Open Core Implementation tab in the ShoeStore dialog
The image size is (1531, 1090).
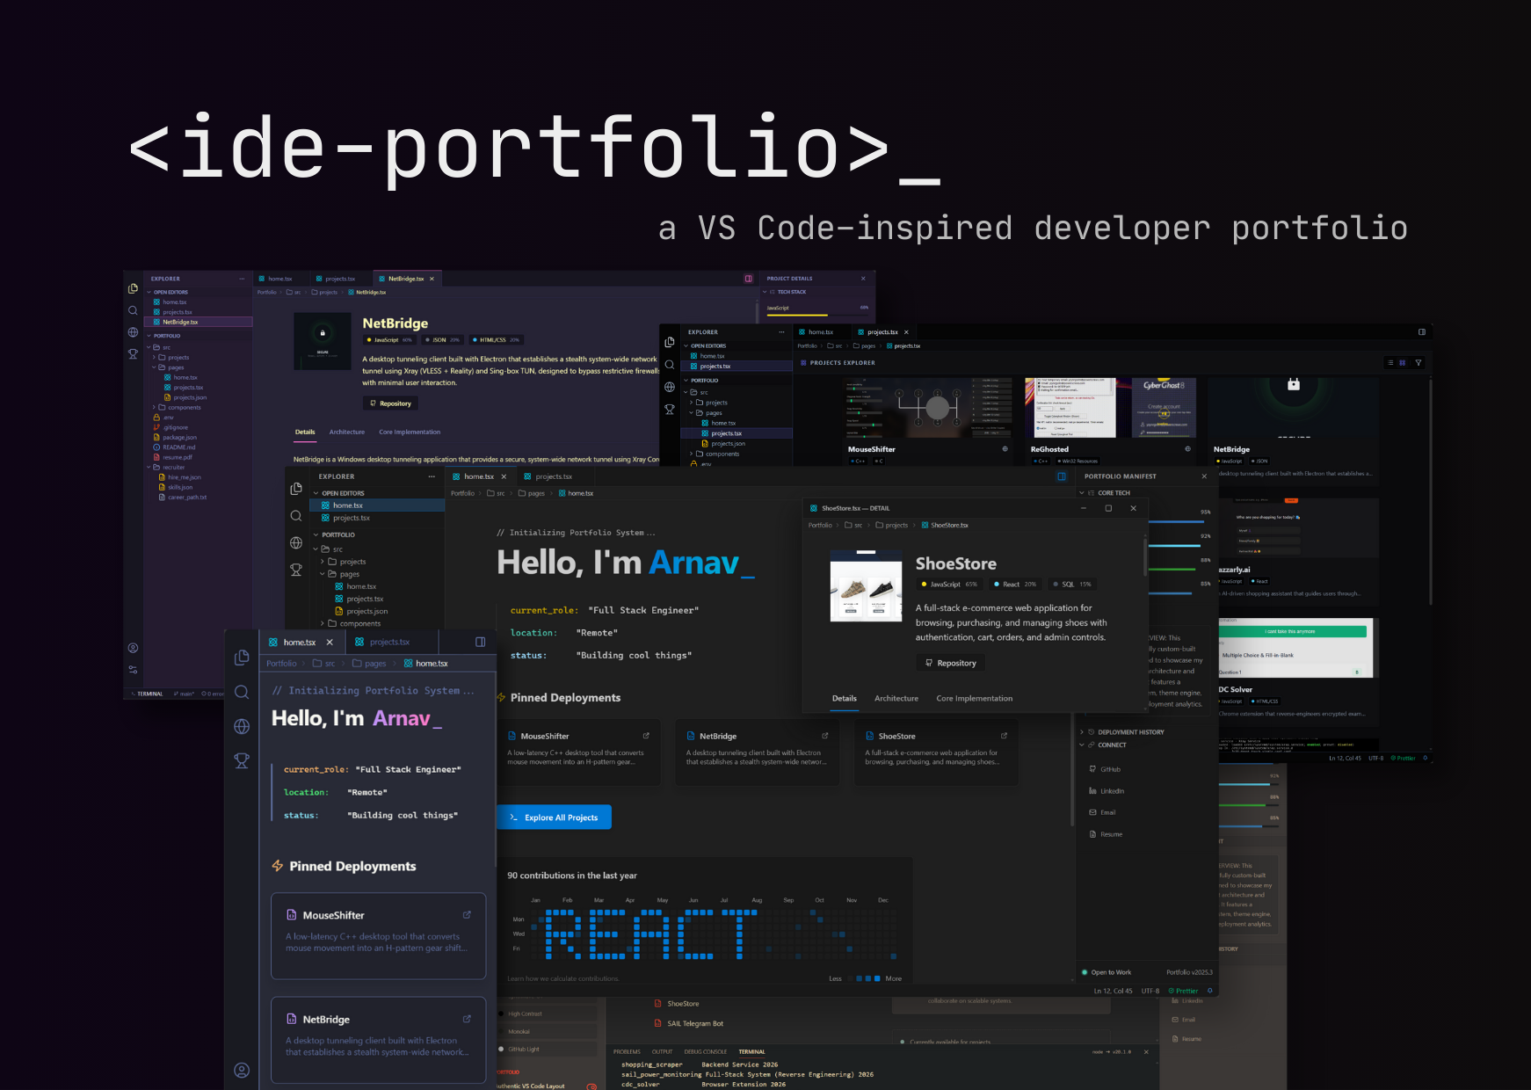(975, 698)
